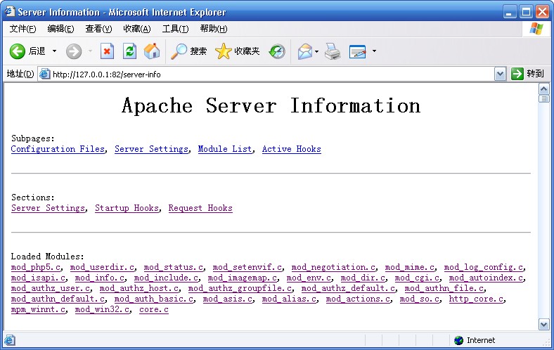The image size is (554, 350).
Task: Open the mod_userdir.c module link
Action: pyautogui.click(x=102, y=267)
